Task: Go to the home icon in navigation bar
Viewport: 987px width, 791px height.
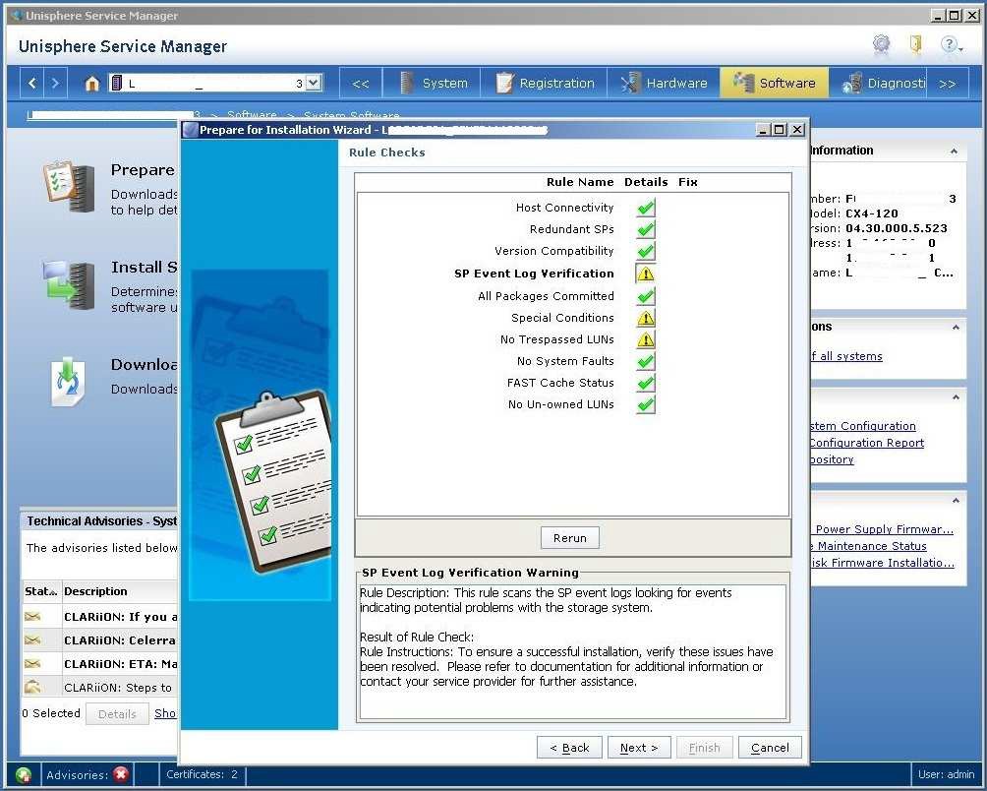Action: 91,83
